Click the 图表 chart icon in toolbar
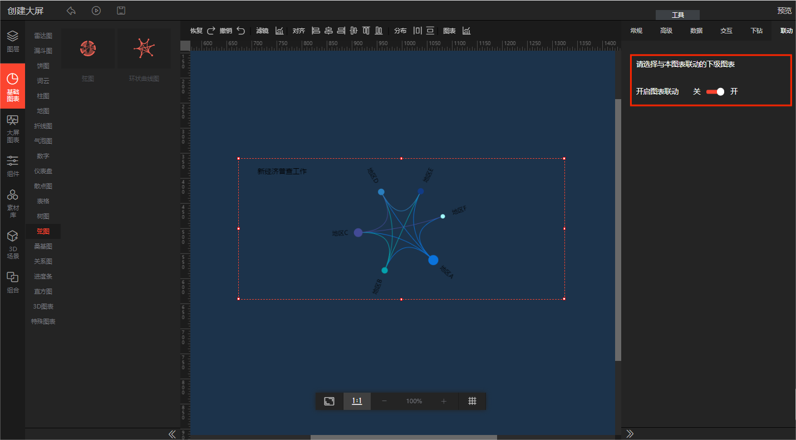The image size is (796, 440). (466, 31)
